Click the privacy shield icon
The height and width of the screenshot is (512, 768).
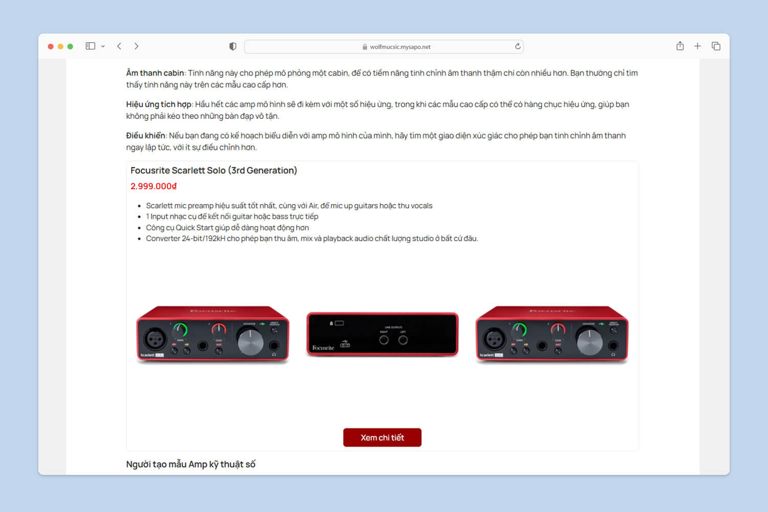(x=233, y=47)
